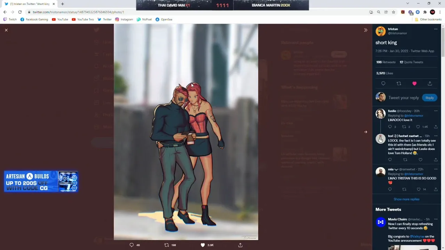This screenshot has width=445, height=250.
Task: Click the retweet icon under the tweet stats
Action: point(399,84)
